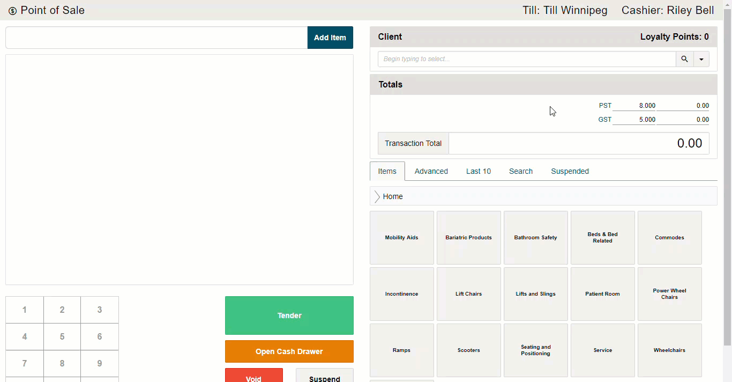Expand the Home breadcrumb chevron

click(377, 196)
